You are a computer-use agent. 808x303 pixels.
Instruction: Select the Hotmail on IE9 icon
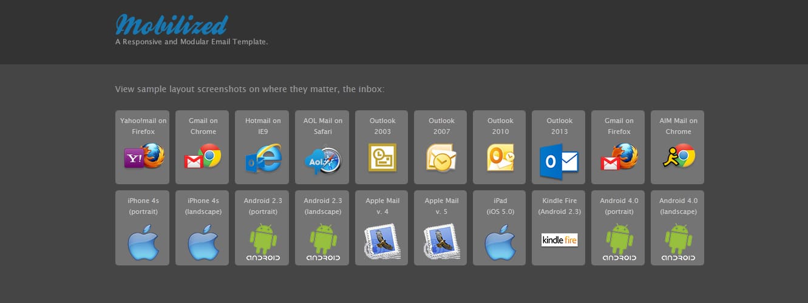coord(263,159)
